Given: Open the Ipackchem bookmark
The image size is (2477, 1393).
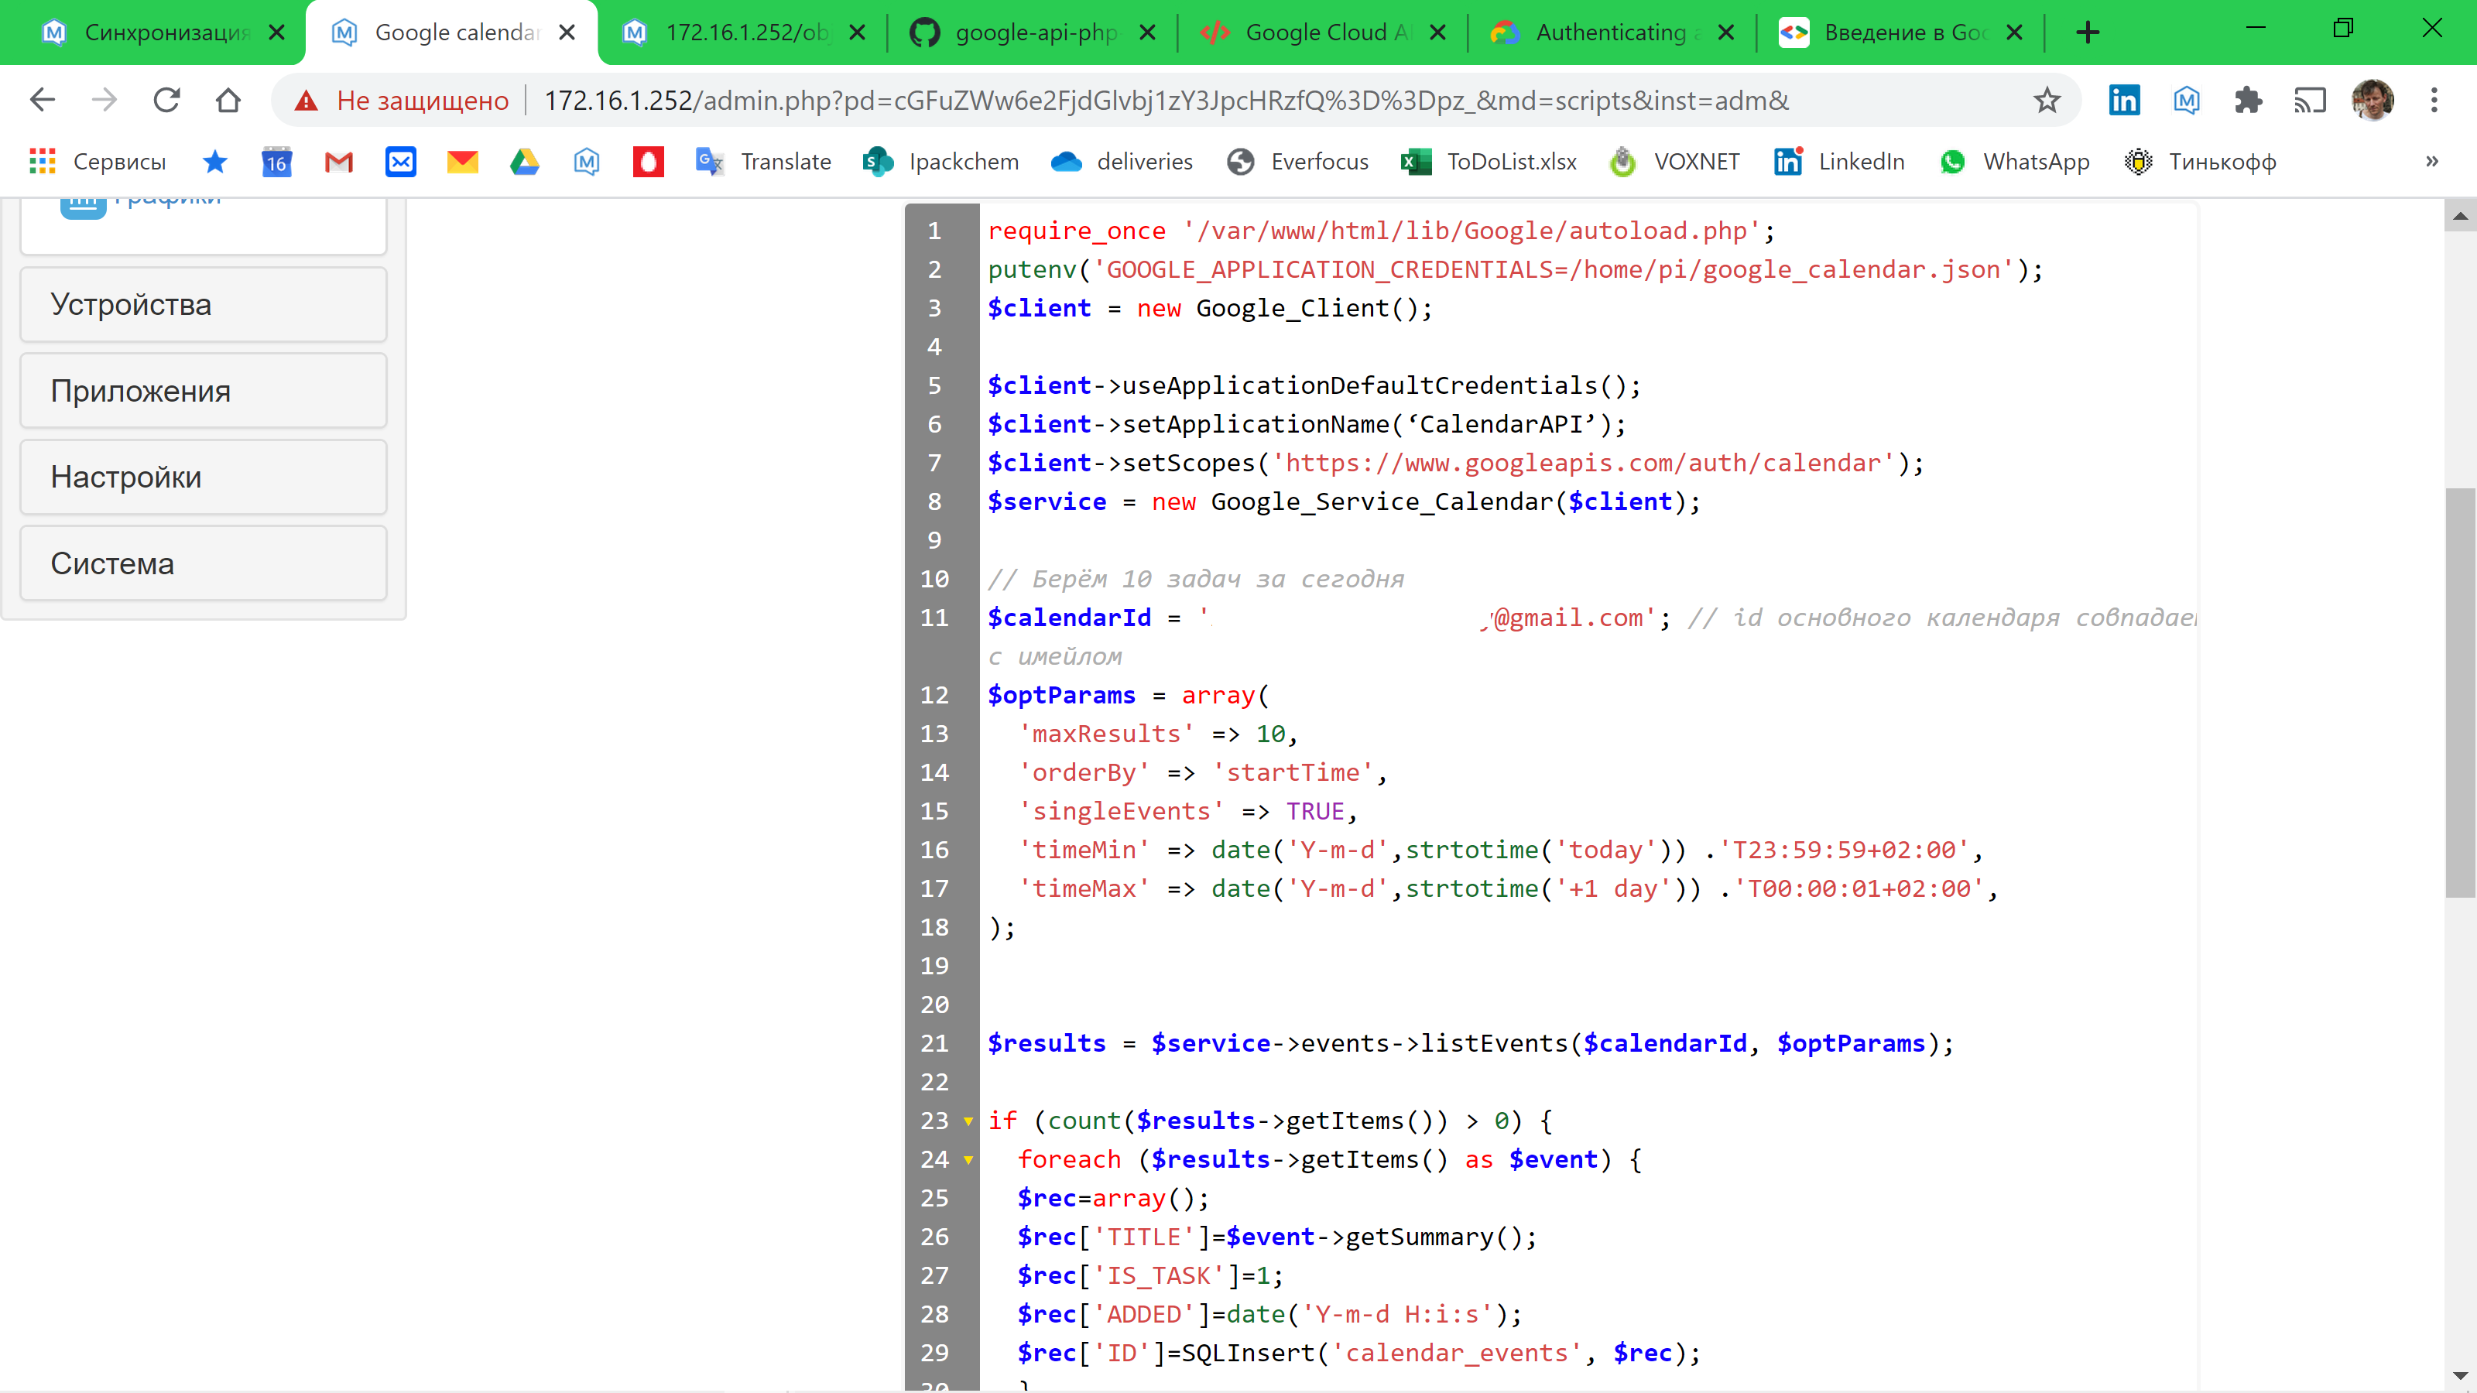Looking at the screenshot, I should 940,162.
